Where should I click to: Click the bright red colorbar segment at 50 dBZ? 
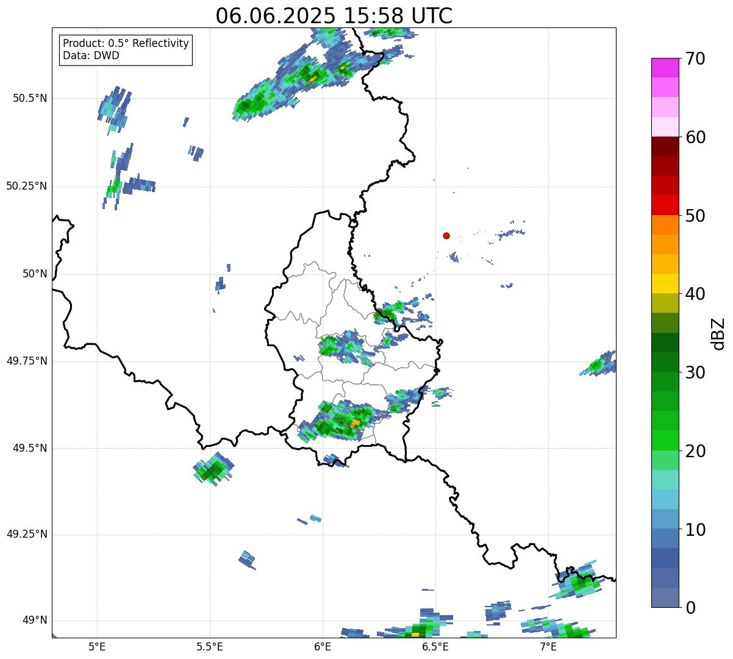pyautogui.click(x=665, y=205)
